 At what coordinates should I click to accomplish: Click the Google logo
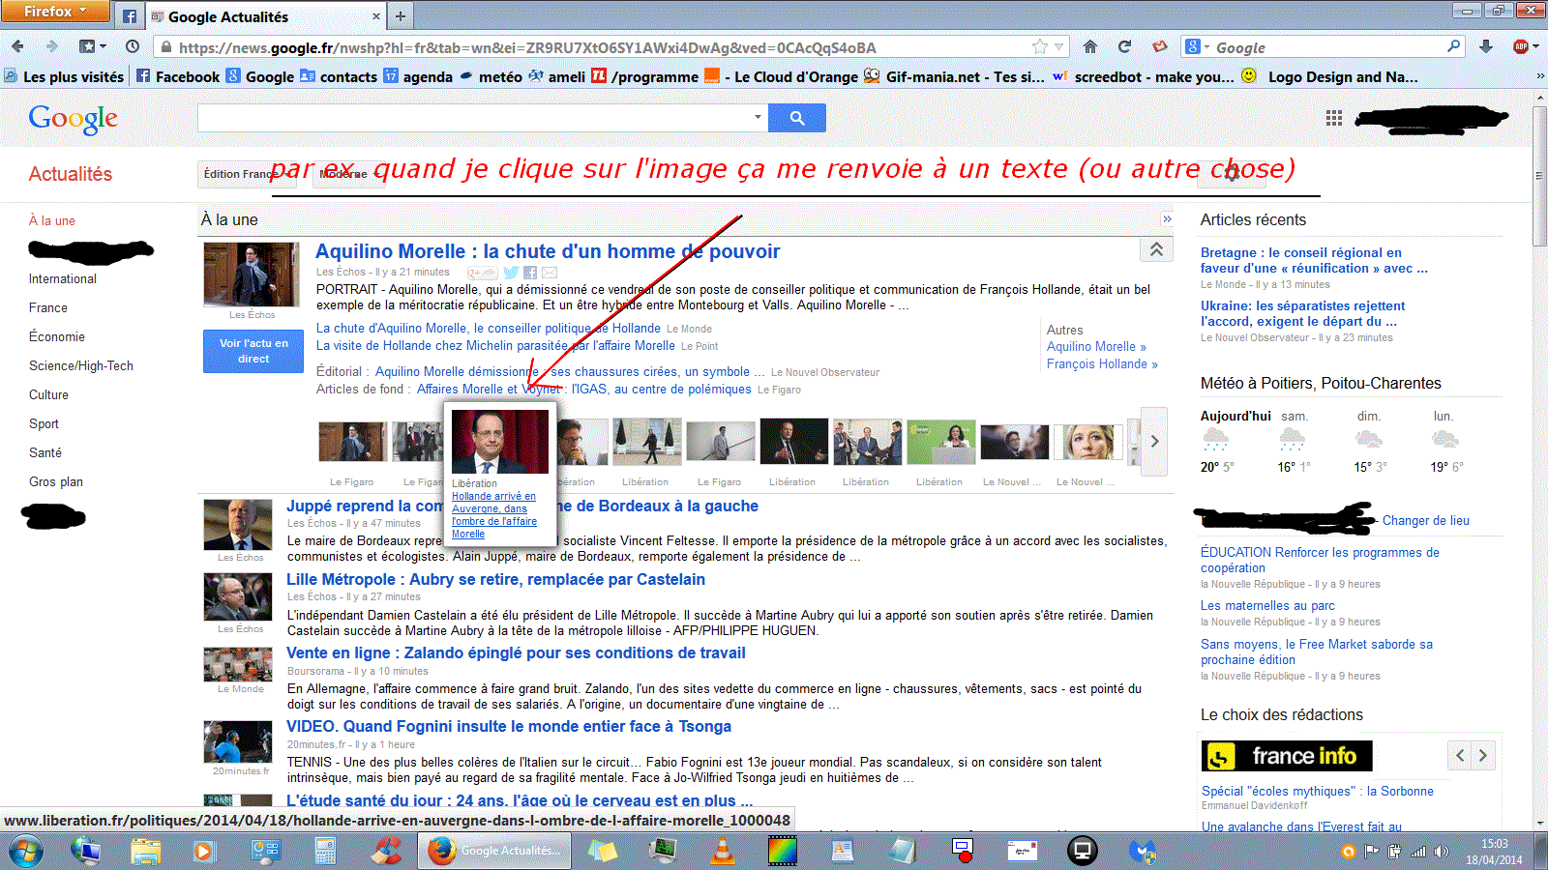click(x=74, y=119)
